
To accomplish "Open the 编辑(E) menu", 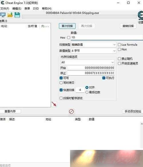I will click(x=17, y=9).
